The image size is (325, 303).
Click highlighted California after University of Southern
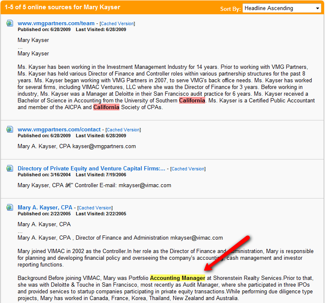click(x=192, y=101)
